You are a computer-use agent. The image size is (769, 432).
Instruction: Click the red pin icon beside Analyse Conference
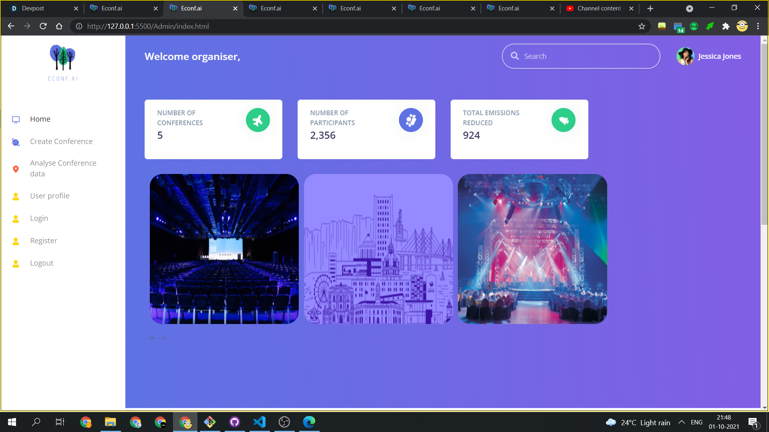pyautogui.click(x=16, y=169)
